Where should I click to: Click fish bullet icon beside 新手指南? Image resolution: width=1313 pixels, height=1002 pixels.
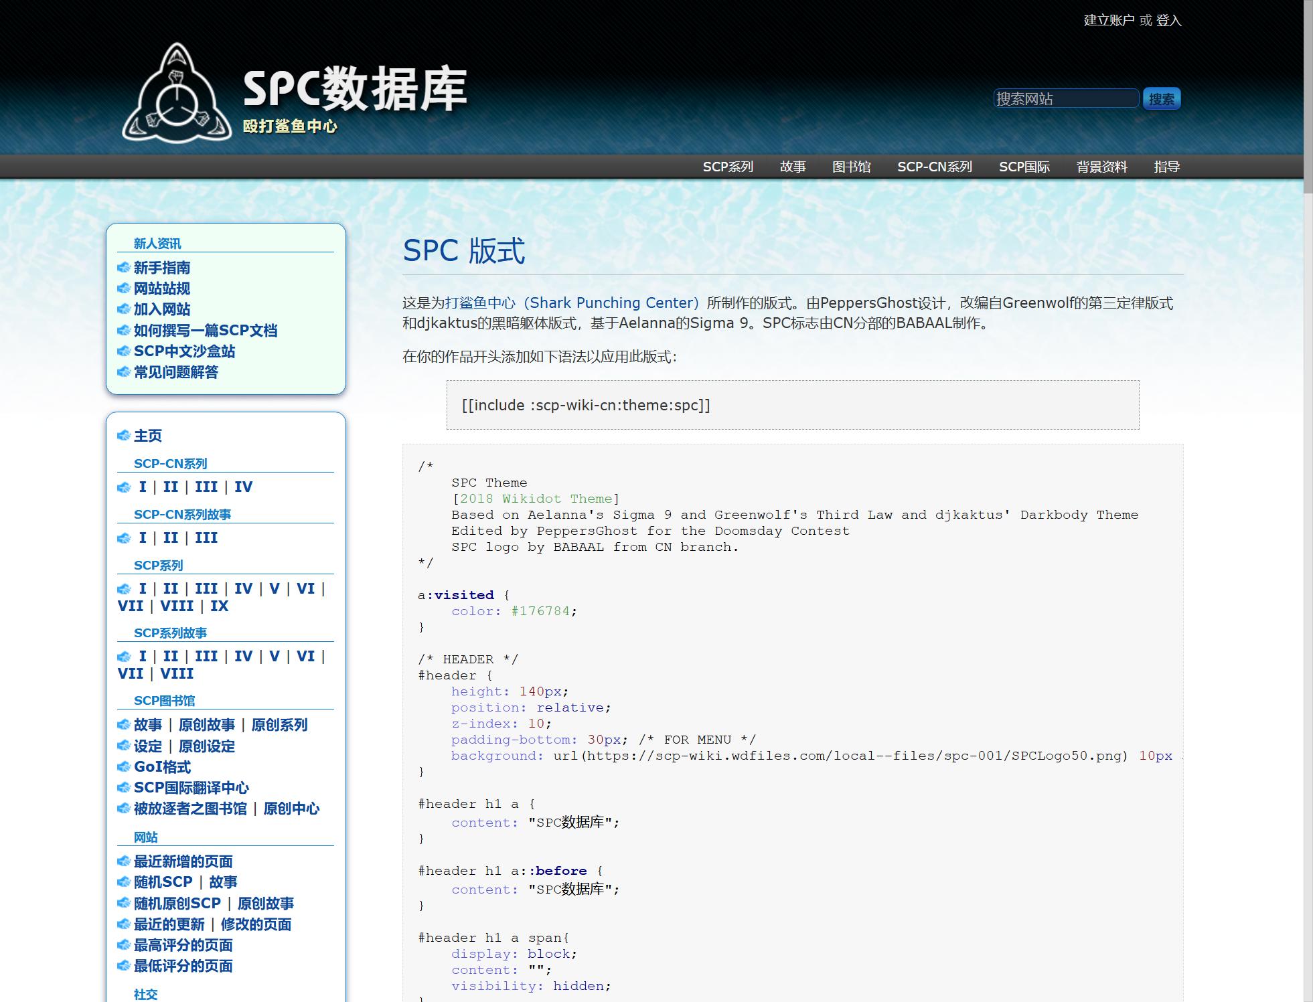click(x=124, y=268)
